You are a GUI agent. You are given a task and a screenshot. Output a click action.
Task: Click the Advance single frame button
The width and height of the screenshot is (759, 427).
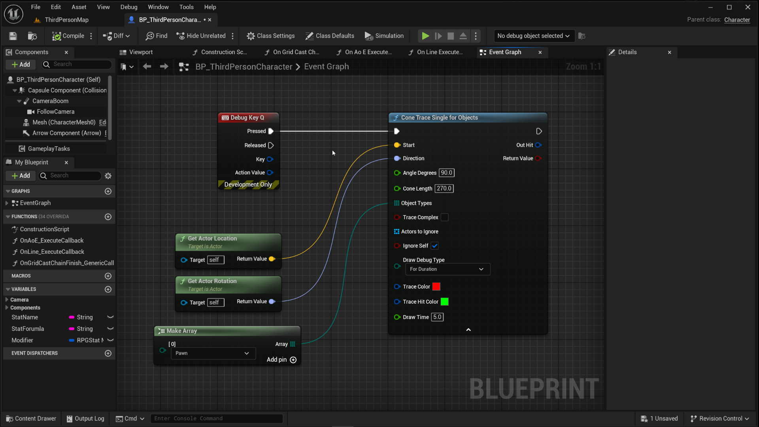[x=438, y=36]
